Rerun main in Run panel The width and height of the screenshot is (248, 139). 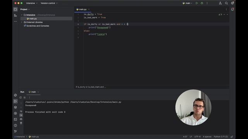coord(21,98)
